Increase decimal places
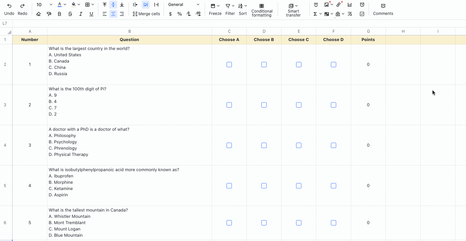 coord(198,14)
